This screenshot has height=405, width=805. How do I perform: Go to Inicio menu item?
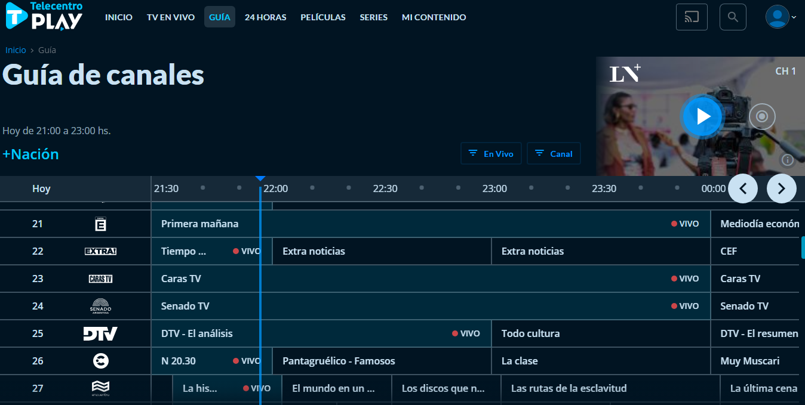coord(119,17)
